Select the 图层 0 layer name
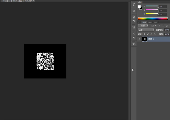 [151, 39]
